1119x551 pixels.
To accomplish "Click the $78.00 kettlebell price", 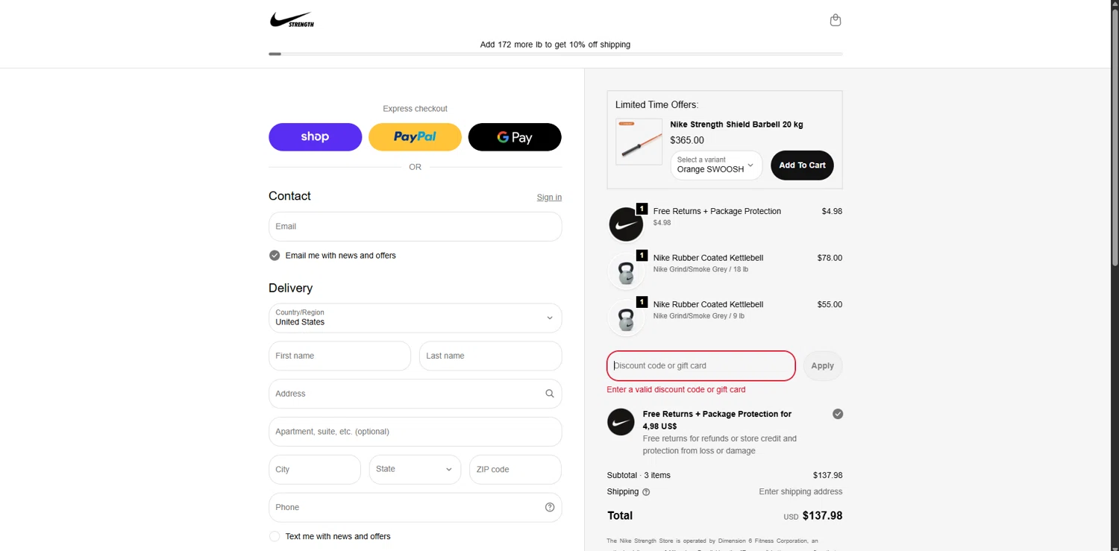I will tap(830, 258).
